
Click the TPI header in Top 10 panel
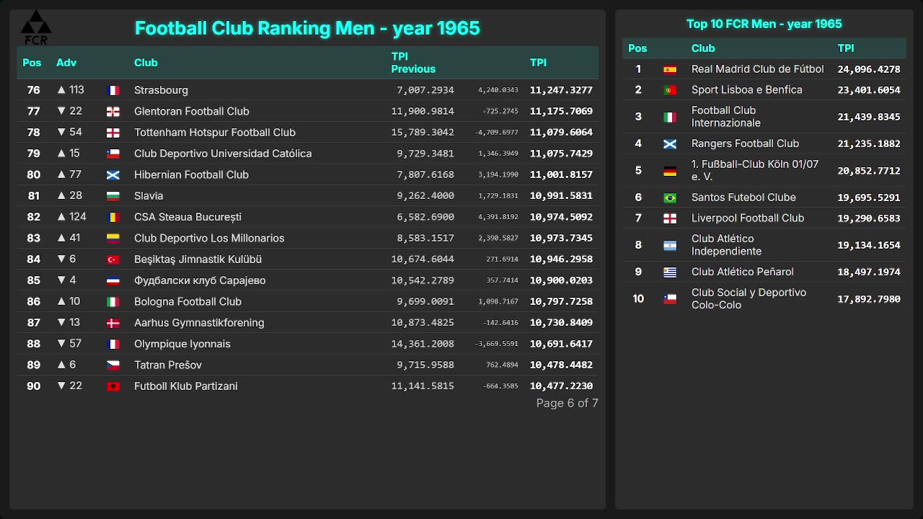click(x=846, y=48)
